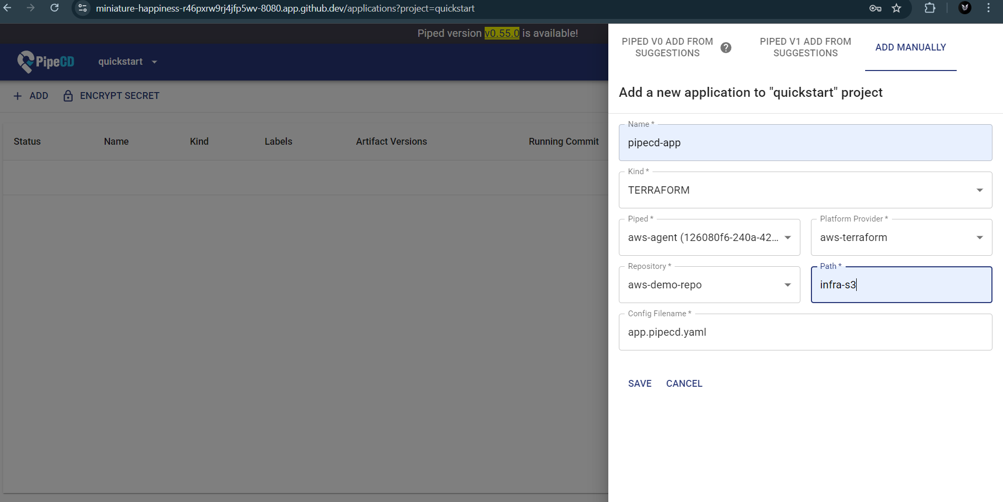Click the profile avatar in the toolbar
Screen dimensions: 1003x502
click(965, 8)
